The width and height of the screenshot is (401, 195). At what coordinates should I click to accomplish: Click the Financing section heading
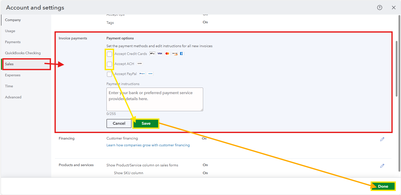click(x=67, y=138)
